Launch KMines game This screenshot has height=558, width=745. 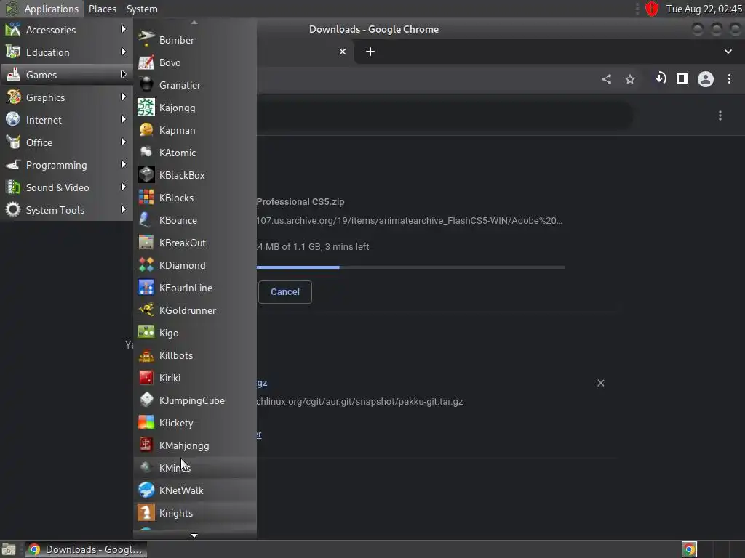pyautogui.click(x=195, y=468)
